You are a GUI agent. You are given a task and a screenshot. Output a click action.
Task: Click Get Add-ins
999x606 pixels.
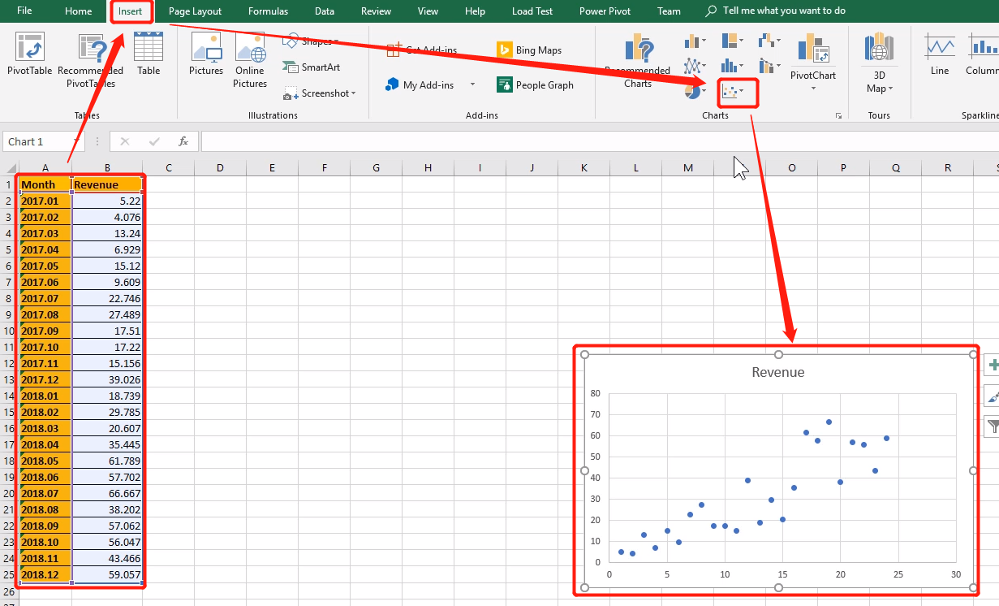coord(422,50)
